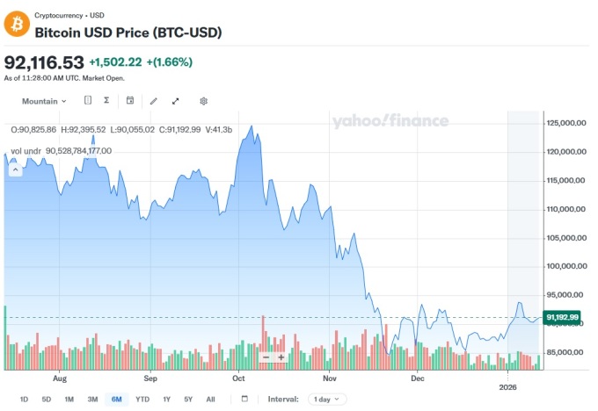Open the indicators sigma icon
Screen dimensions: 598x411
pos(106,101)
